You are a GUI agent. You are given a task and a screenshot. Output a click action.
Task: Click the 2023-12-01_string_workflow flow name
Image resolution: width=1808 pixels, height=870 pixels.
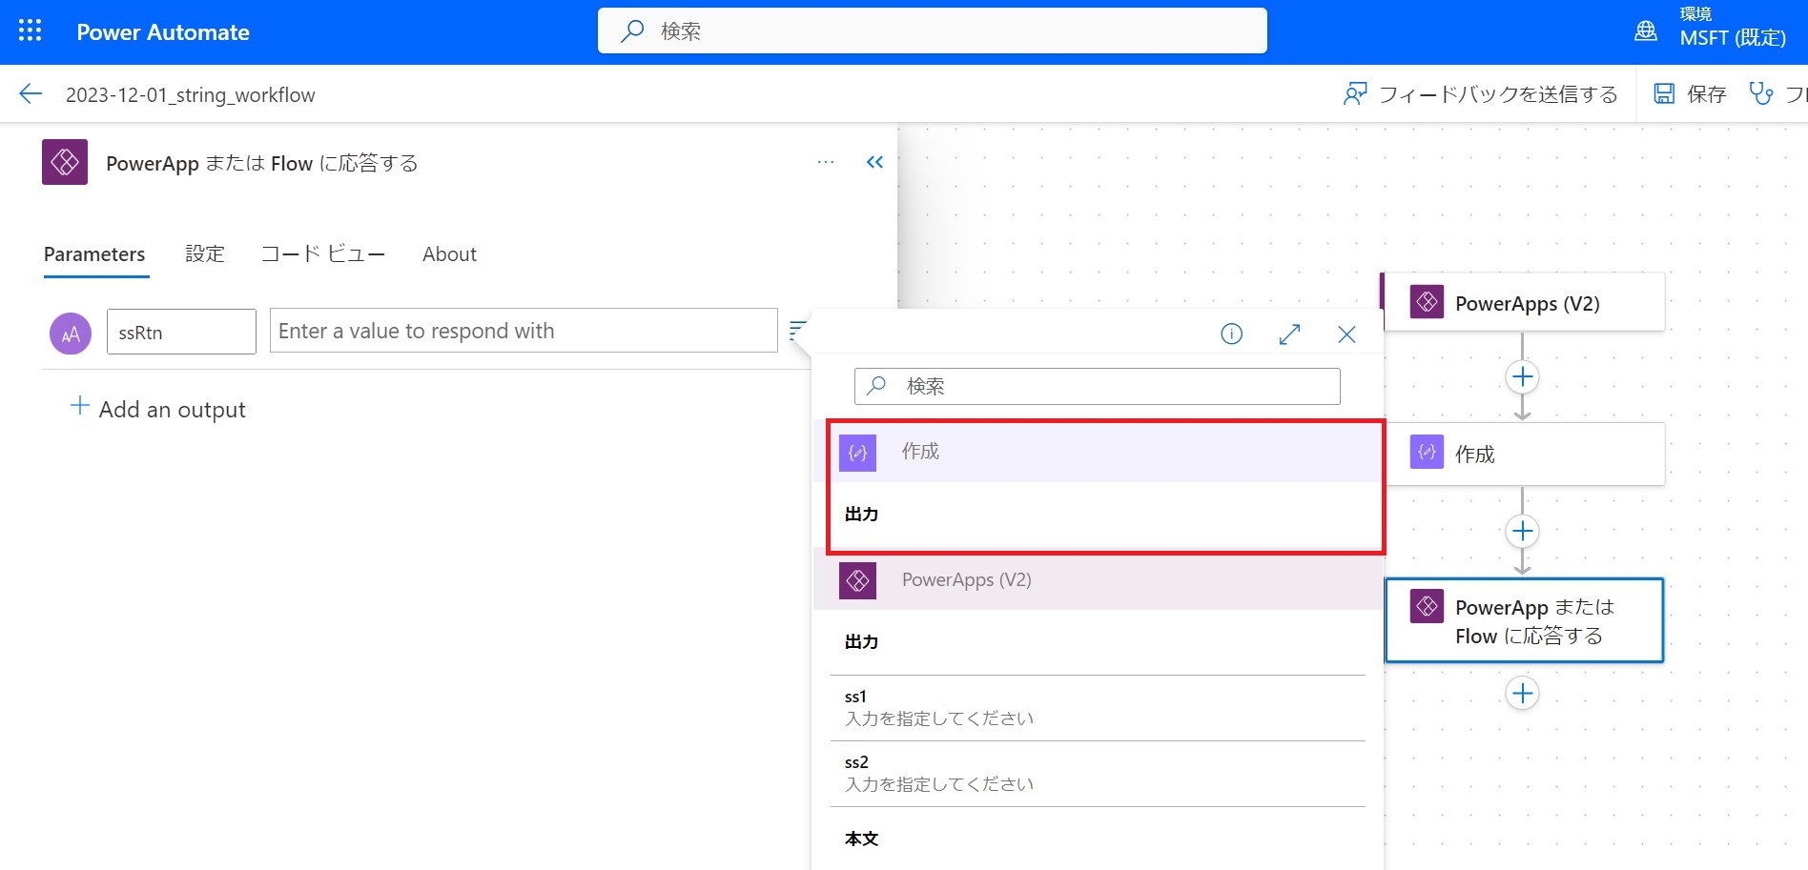coord(191,94)
